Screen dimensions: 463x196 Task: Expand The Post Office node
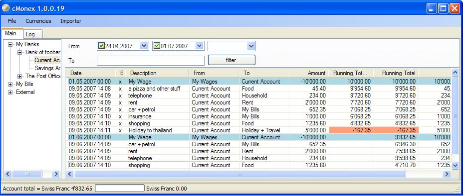coord(20,76)
